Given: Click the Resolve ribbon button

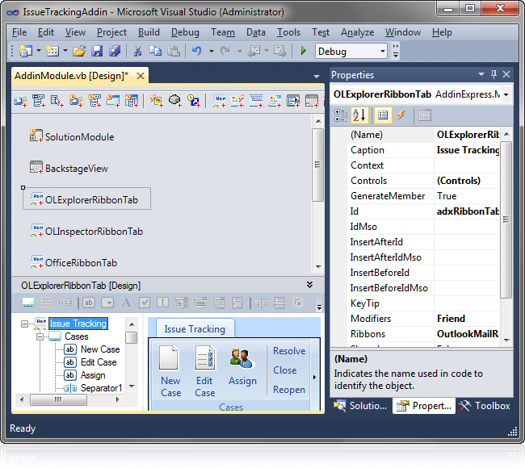Looking at the screenshot, I should coord(289,351).
